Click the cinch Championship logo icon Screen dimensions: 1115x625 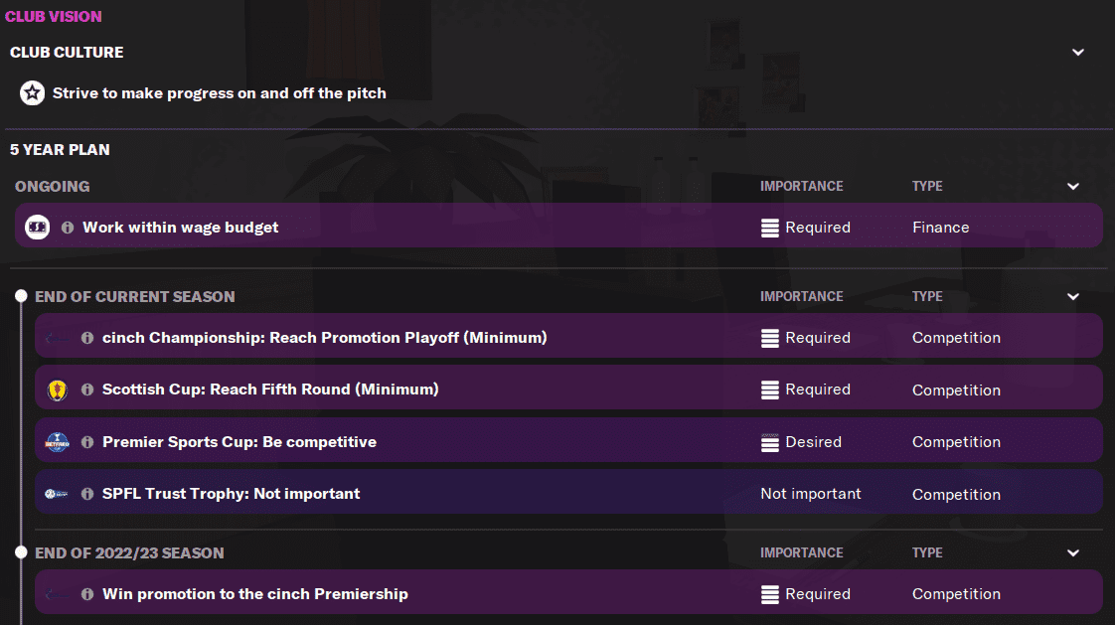point(58,338)
